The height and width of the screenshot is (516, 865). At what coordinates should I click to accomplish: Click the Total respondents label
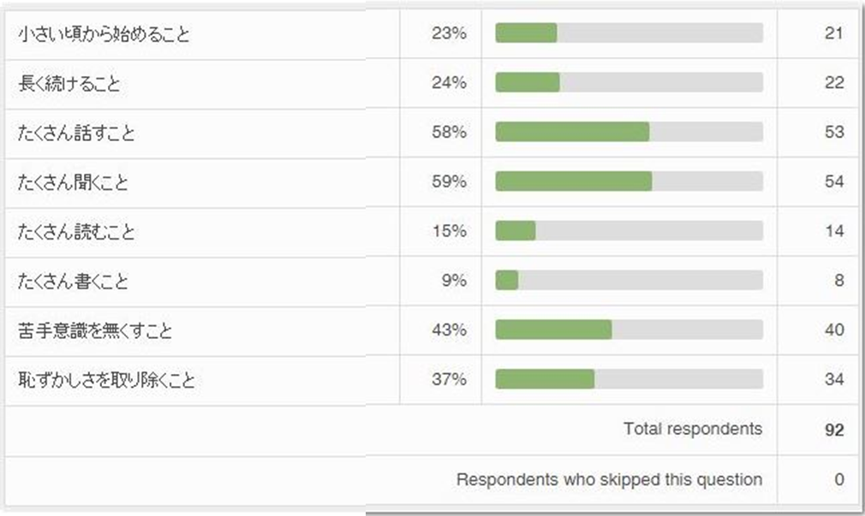[692, 429]
